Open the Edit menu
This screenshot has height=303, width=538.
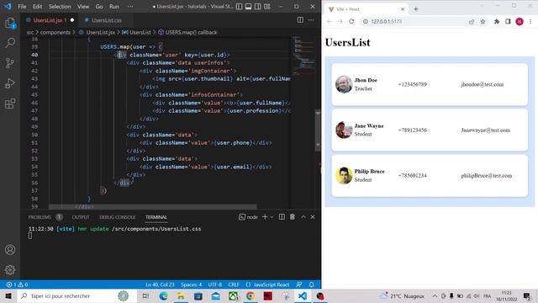point(37,6)
